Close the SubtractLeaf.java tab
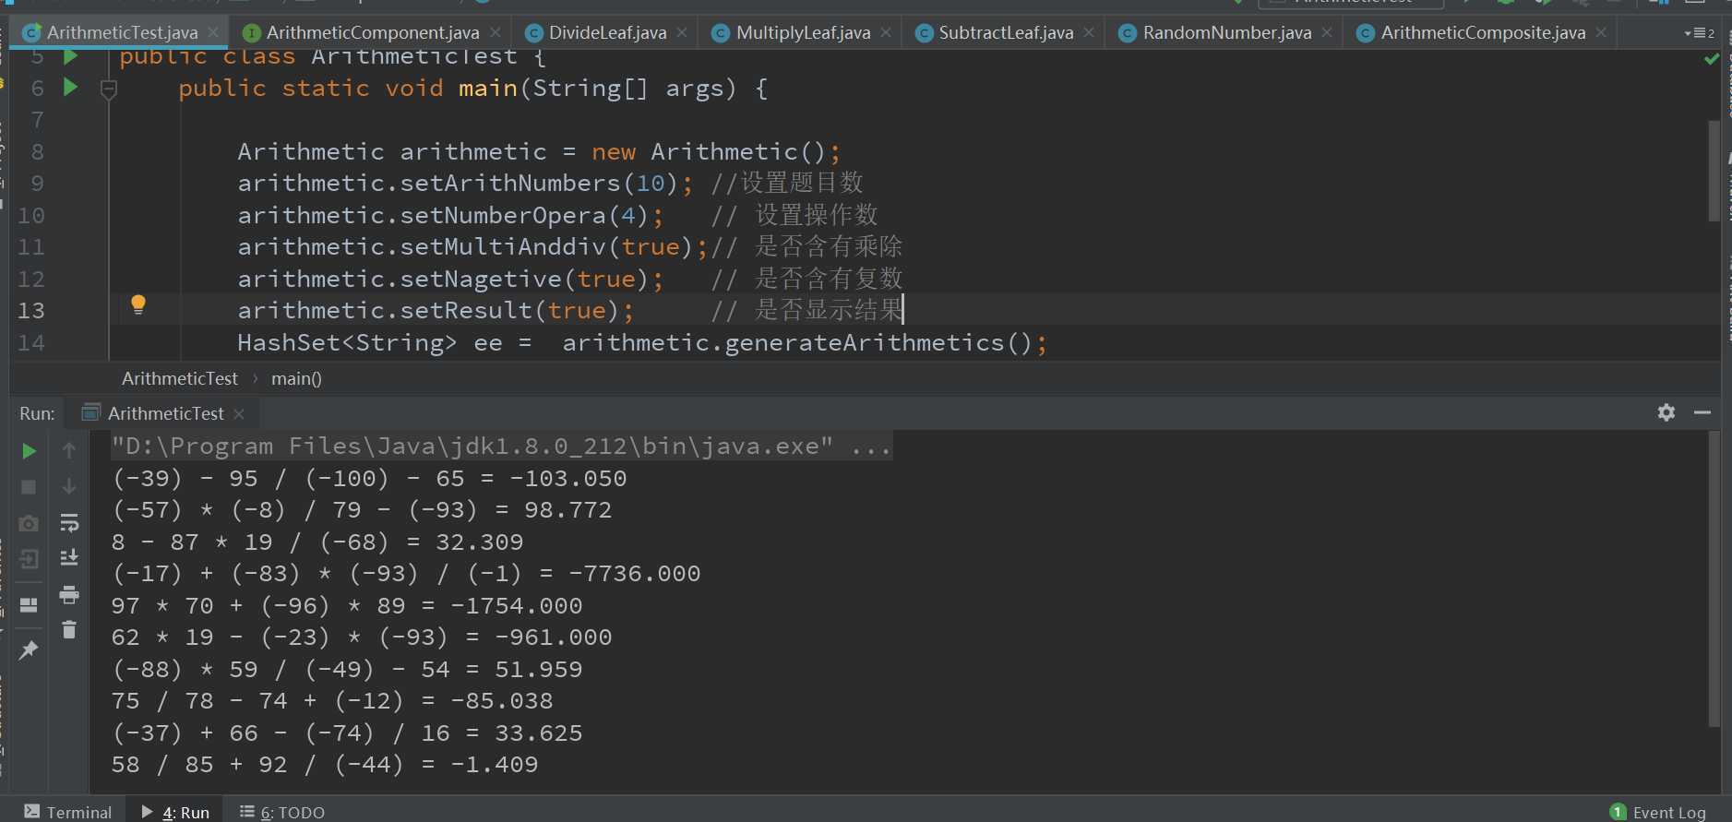Screen dimensions: 1732x822 [x=1089, y=32]
